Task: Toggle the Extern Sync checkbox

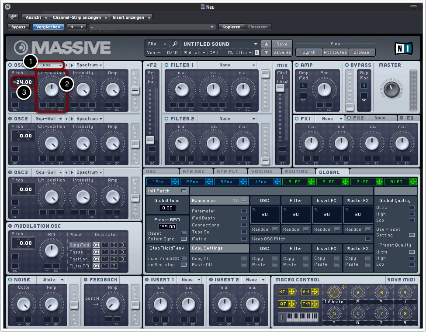Action: pos(184,239)
